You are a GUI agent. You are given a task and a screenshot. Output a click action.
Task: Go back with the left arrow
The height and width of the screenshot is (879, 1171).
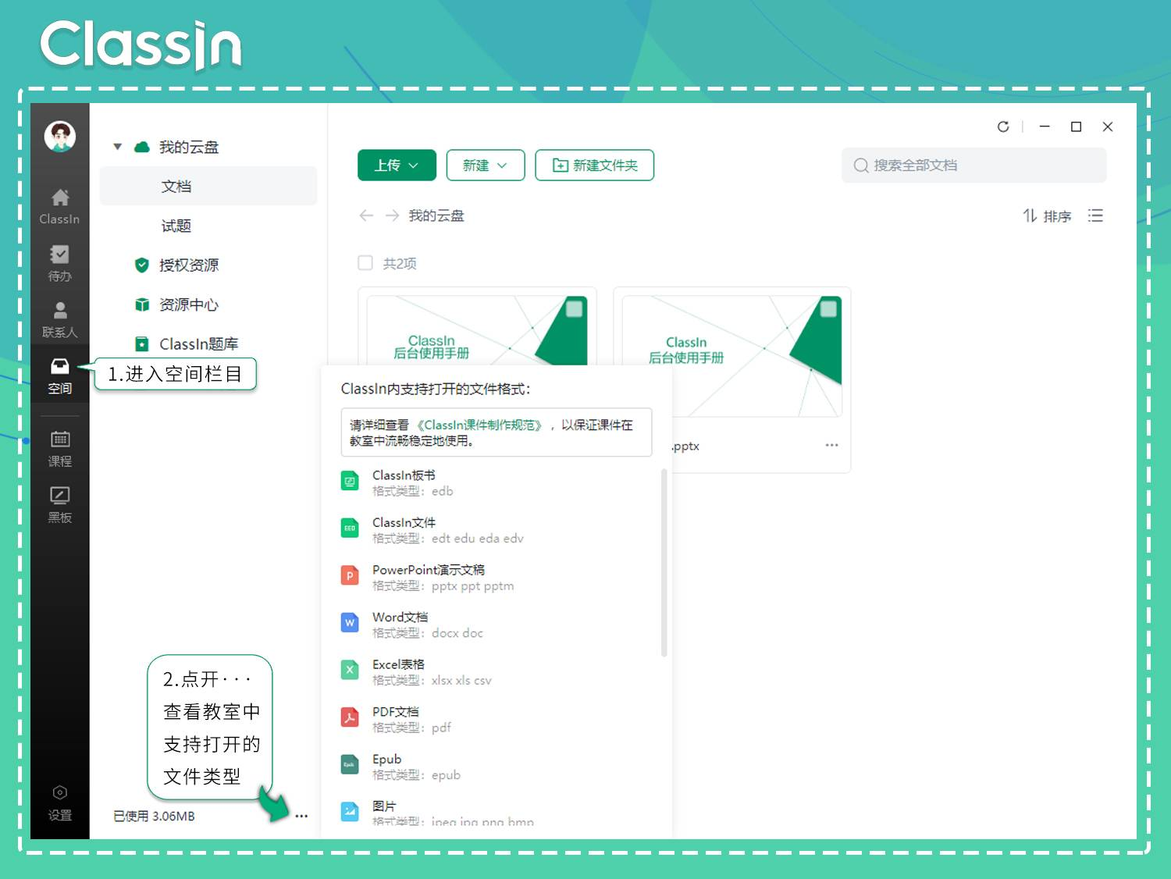tap(366, 215)
